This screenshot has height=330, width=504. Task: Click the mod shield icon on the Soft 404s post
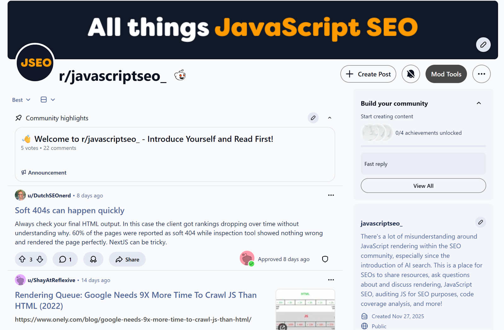pos(325,259)
